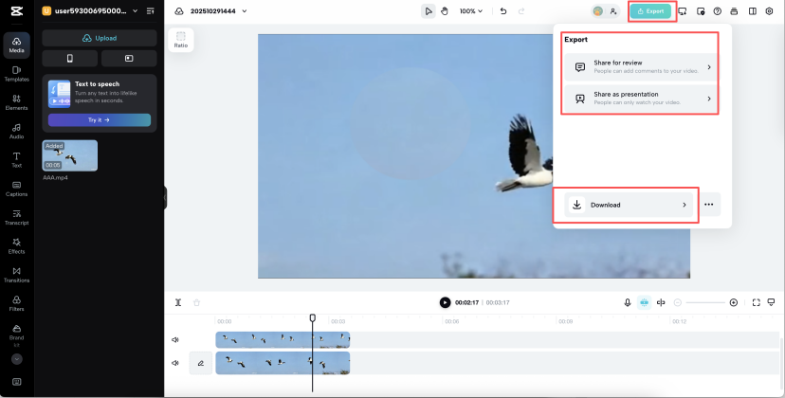Image resolution: width=785 pixels, height=398 pixels.
Task: Select the pointer selection tool
Action: tap(428, 11)
